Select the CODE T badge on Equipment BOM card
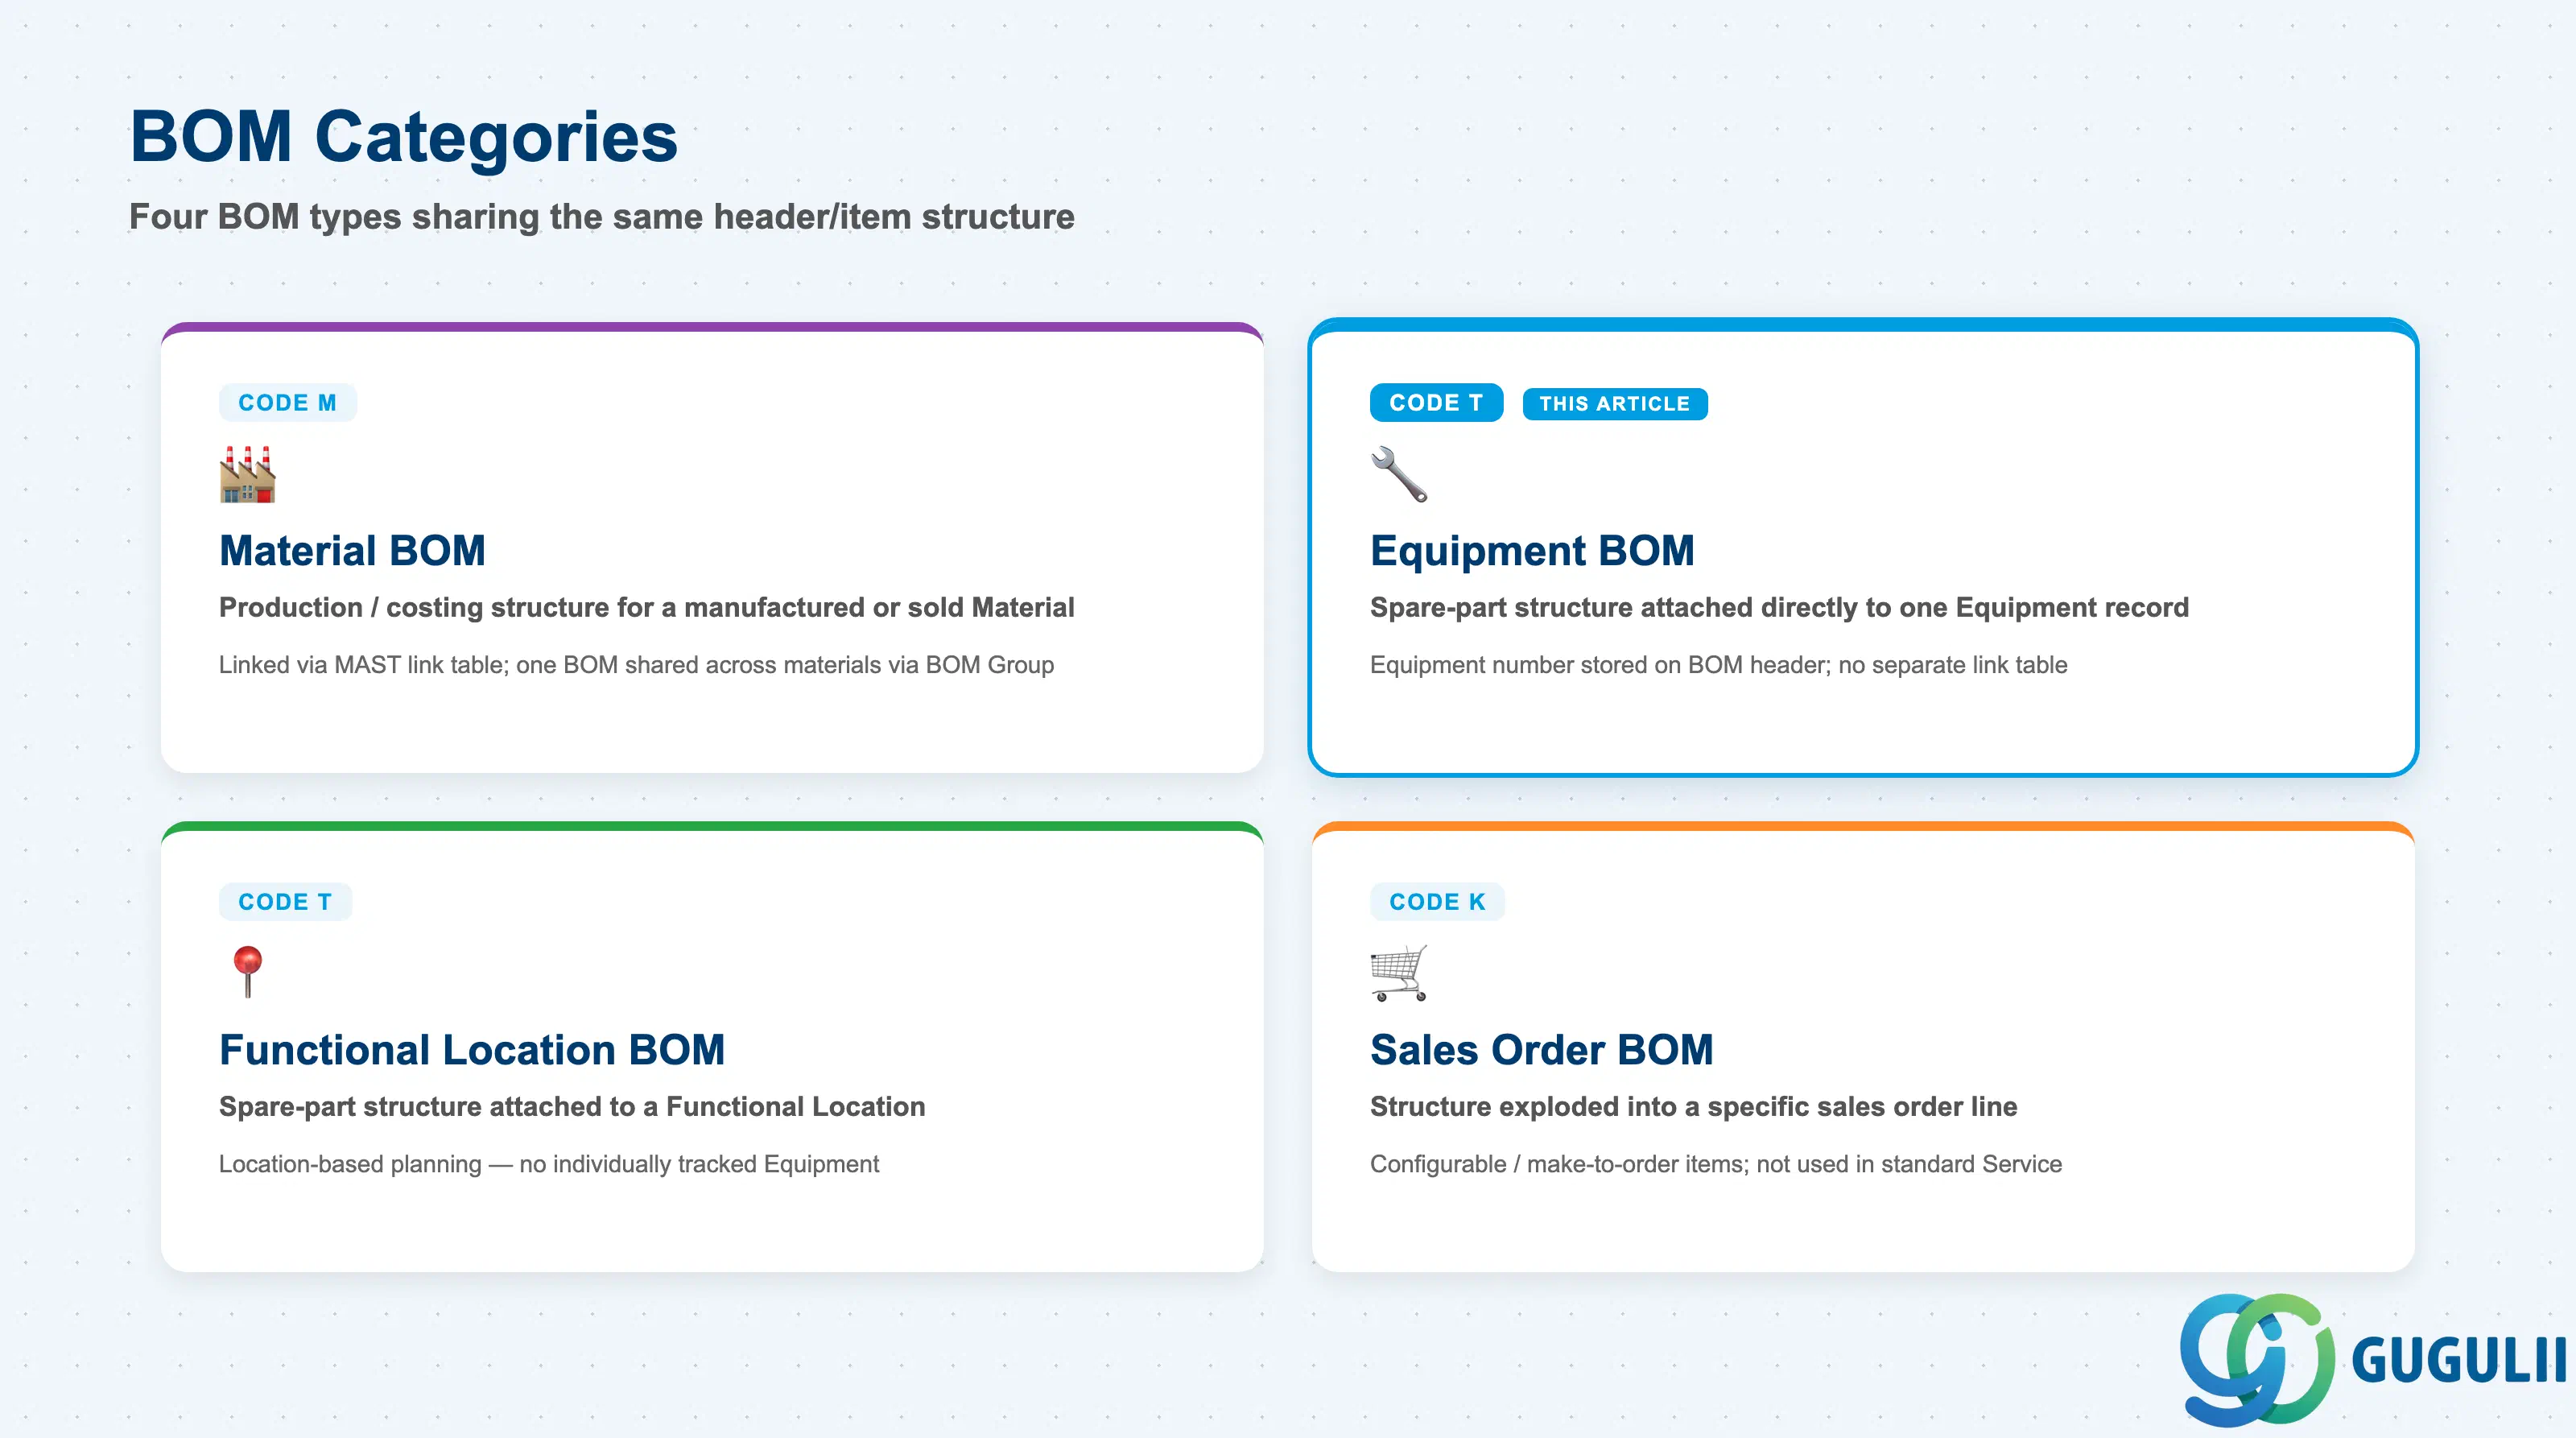 click(x=1436, y=403)
